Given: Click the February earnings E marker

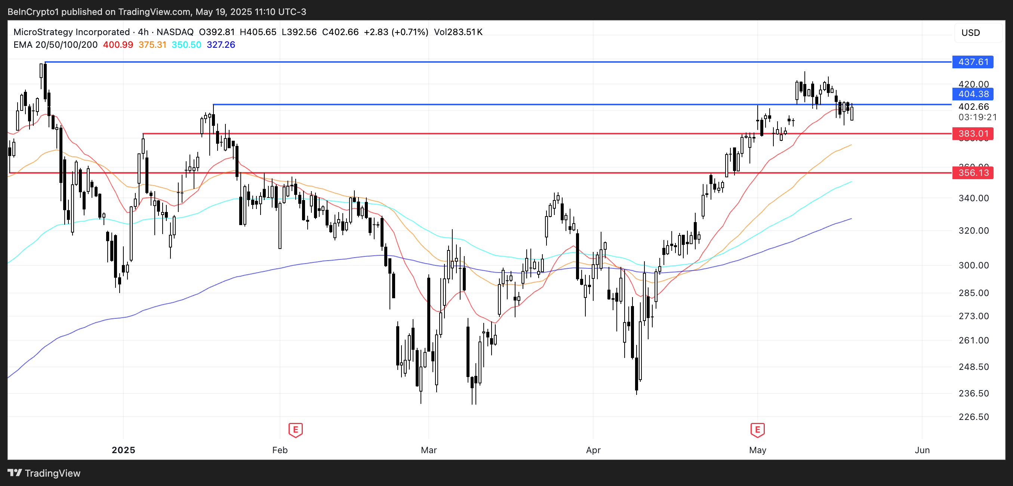Looking at the screenshot, I should pos(295,430).
